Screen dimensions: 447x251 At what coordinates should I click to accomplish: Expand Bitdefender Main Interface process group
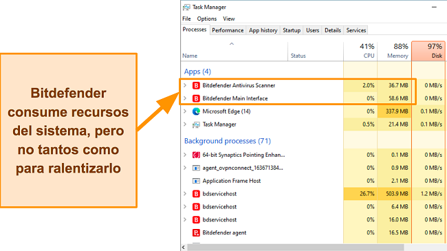[185, 98]
